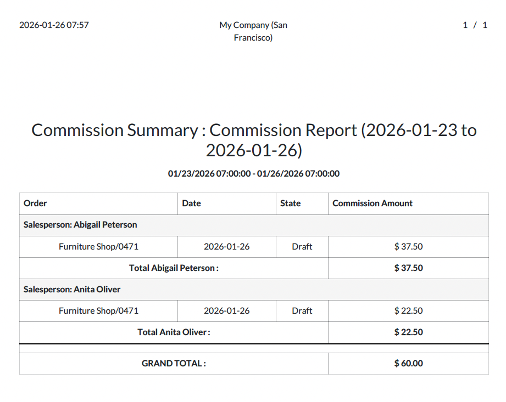Image resolution: width=506 pixels, height=402 pixels.
Task: Click the Commission Summary report title
Action: tap(254, 140)
